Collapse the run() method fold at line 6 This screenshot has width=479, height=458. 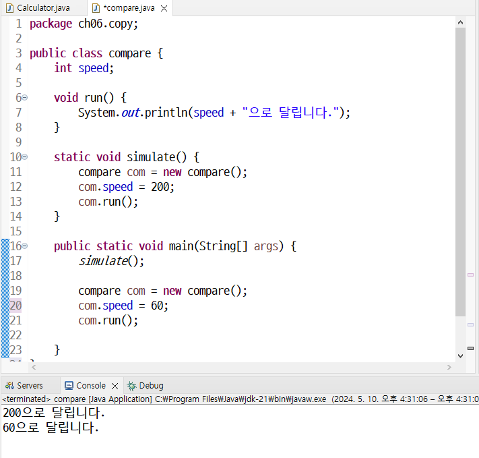[25, 98]
